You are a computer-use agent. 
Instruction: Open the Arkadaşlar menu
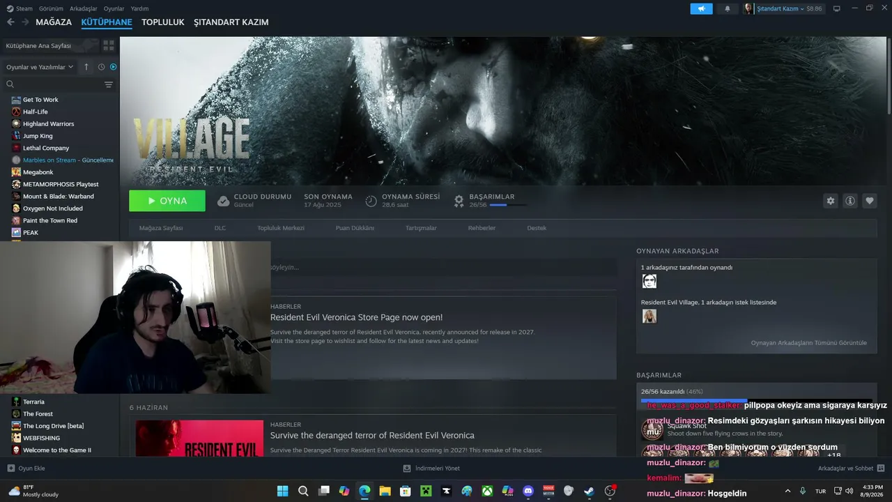[x=84, y=9]
